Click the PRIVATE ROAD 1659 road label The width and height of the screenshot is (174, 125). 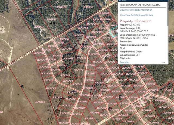(10, 59)
